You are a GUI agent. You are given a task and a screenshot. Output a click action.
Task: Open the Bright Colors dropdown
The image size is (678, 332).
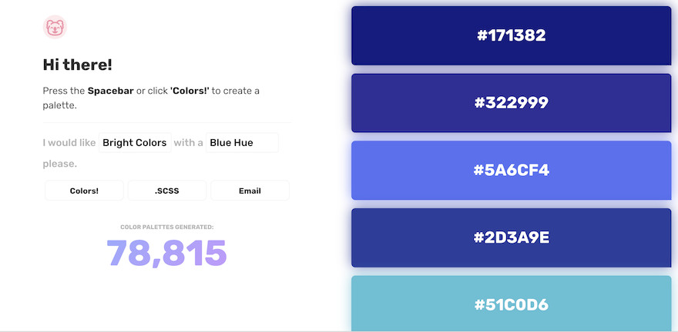(x=135, y=143)
